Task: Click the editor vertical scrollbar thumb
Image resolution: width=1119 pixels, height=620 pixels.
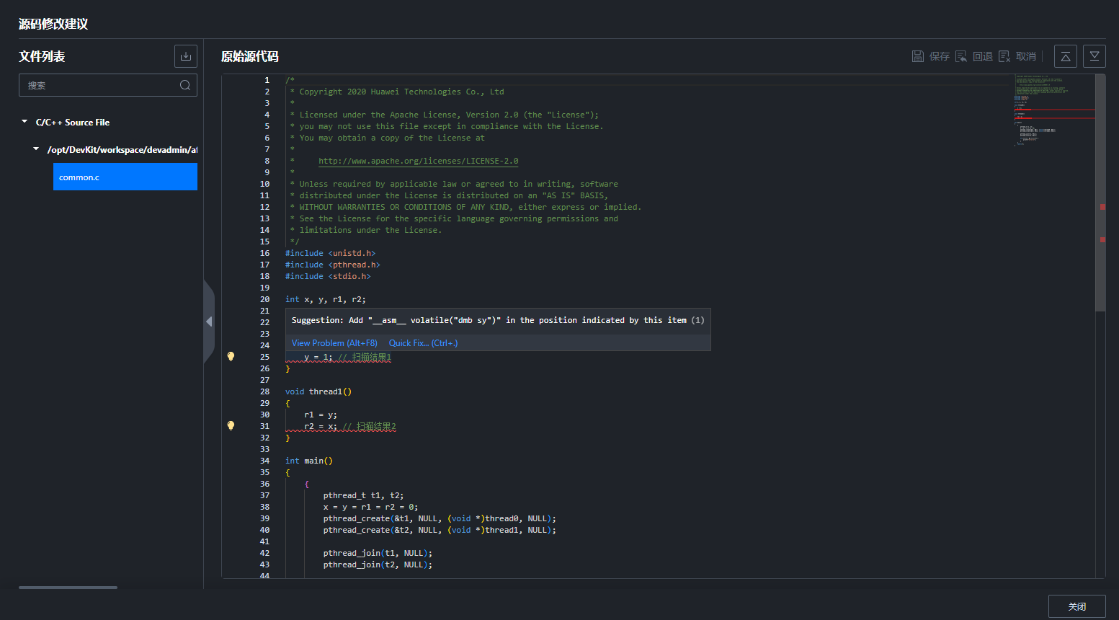Action: [1100, 192]
